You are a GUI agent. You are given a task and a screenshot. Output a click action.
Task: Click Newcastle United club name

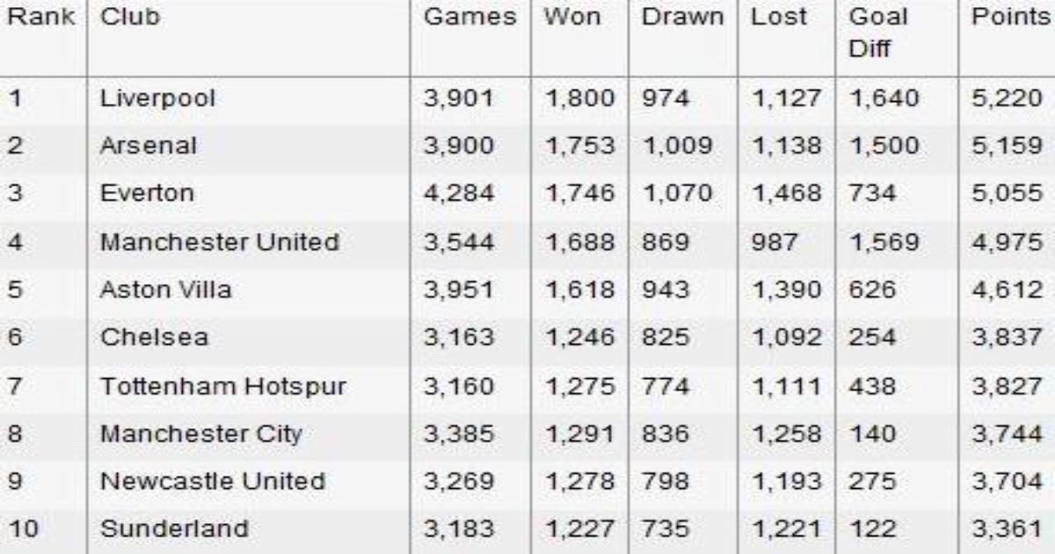213,482
